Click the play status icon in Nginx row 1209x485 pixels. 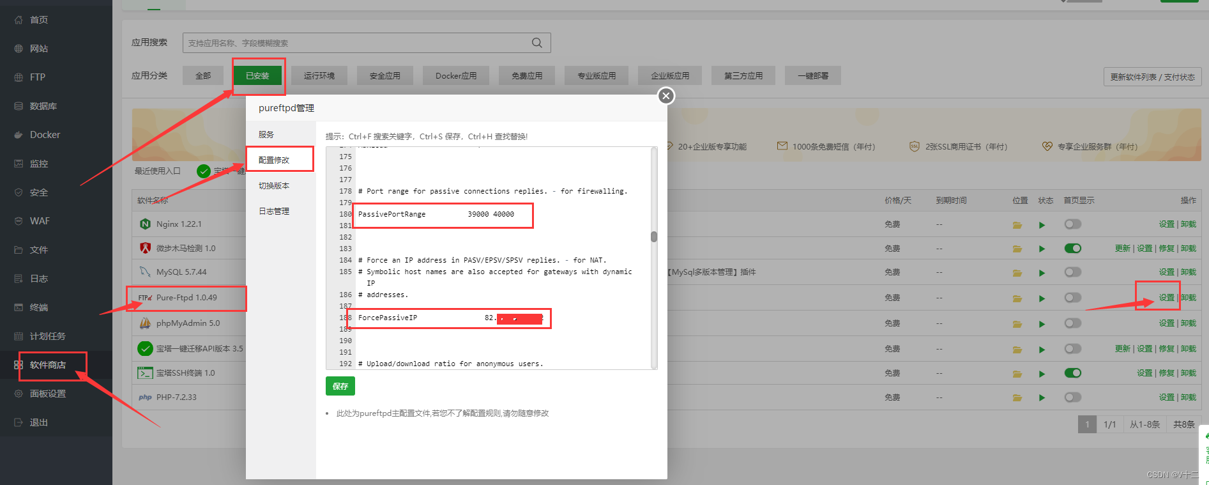[1042, 225]
